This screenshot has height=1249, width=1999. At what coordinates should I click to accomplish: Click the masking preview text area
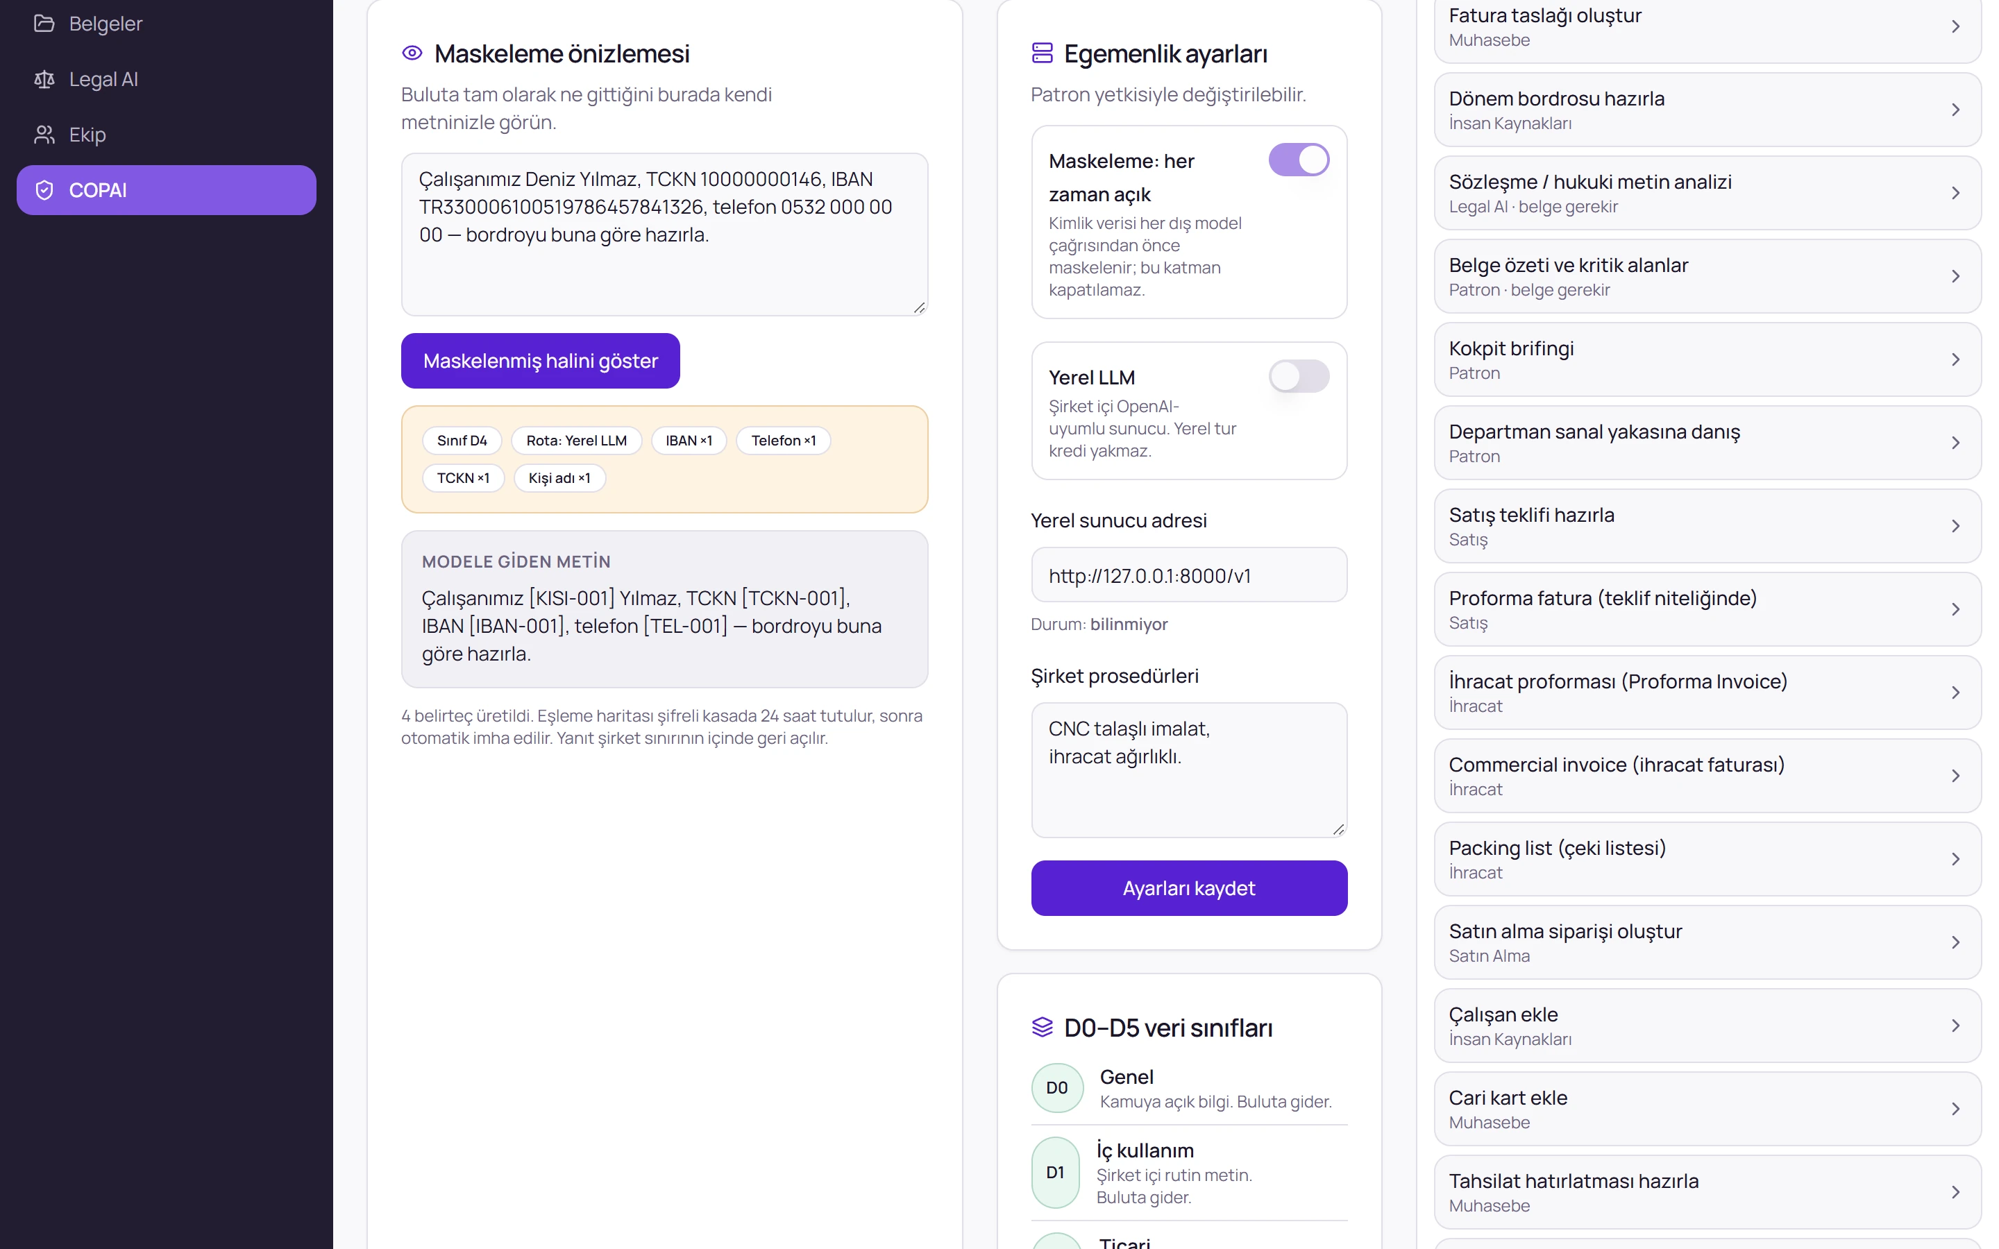coord(664,235)
